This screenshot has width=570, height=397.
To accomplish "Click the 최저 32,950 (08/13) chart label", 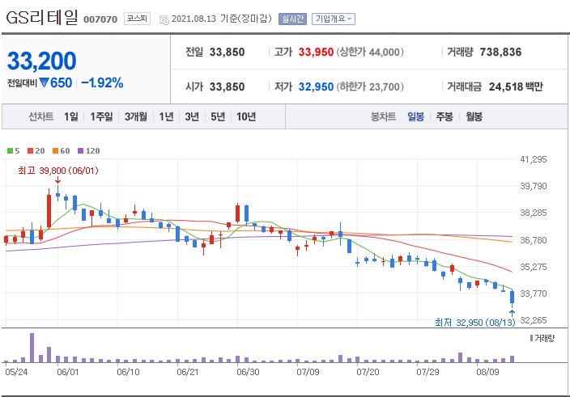I will (x=474, y=323).
